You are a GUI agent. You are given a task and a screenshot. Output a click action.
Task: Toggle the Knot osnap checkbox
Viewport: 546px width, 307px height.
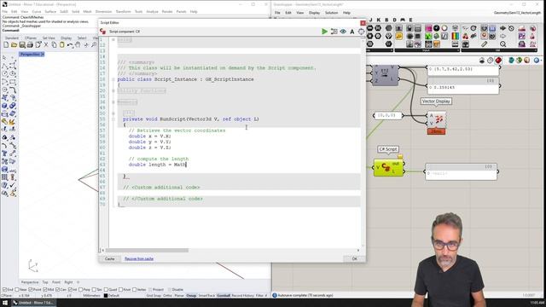(120, 290)
